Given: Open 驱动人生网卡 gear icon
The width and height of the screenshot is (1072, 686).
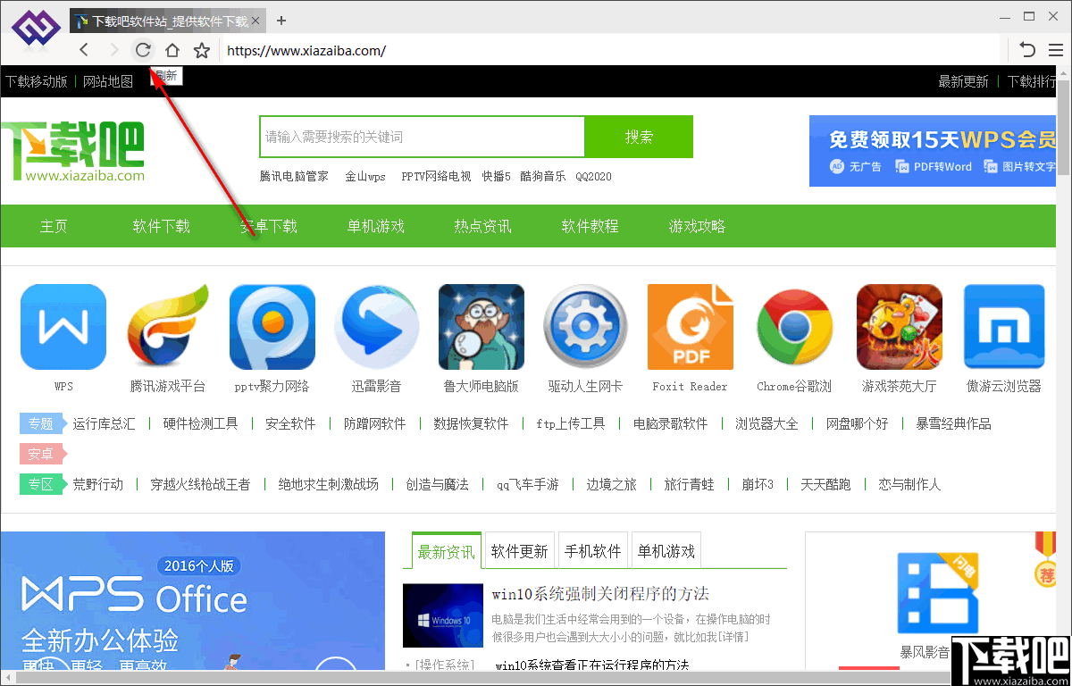Looking at the screenshot, I should tap(586, 327).
